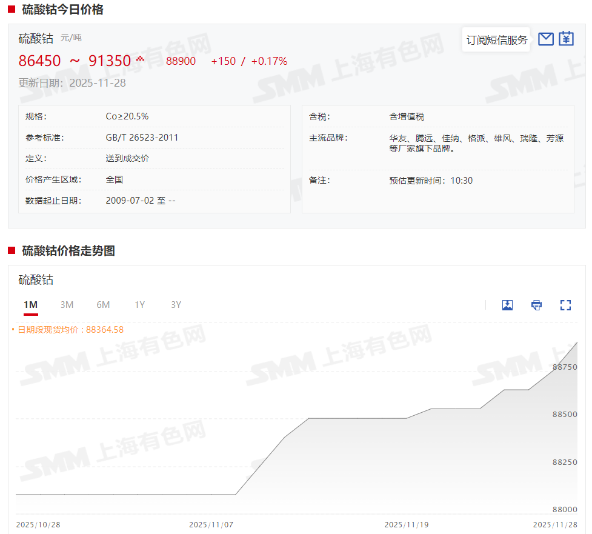592x534 pixels.
Task: Click the printer icon above chart
Action: [x=536, y=305]
